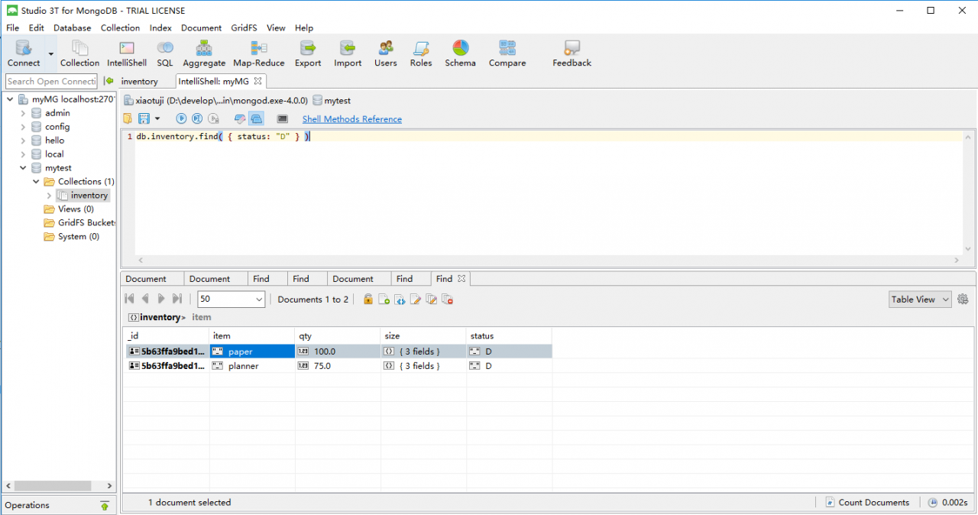Close the active Find result tab
The image size is (978, 515).
[461, 279]
